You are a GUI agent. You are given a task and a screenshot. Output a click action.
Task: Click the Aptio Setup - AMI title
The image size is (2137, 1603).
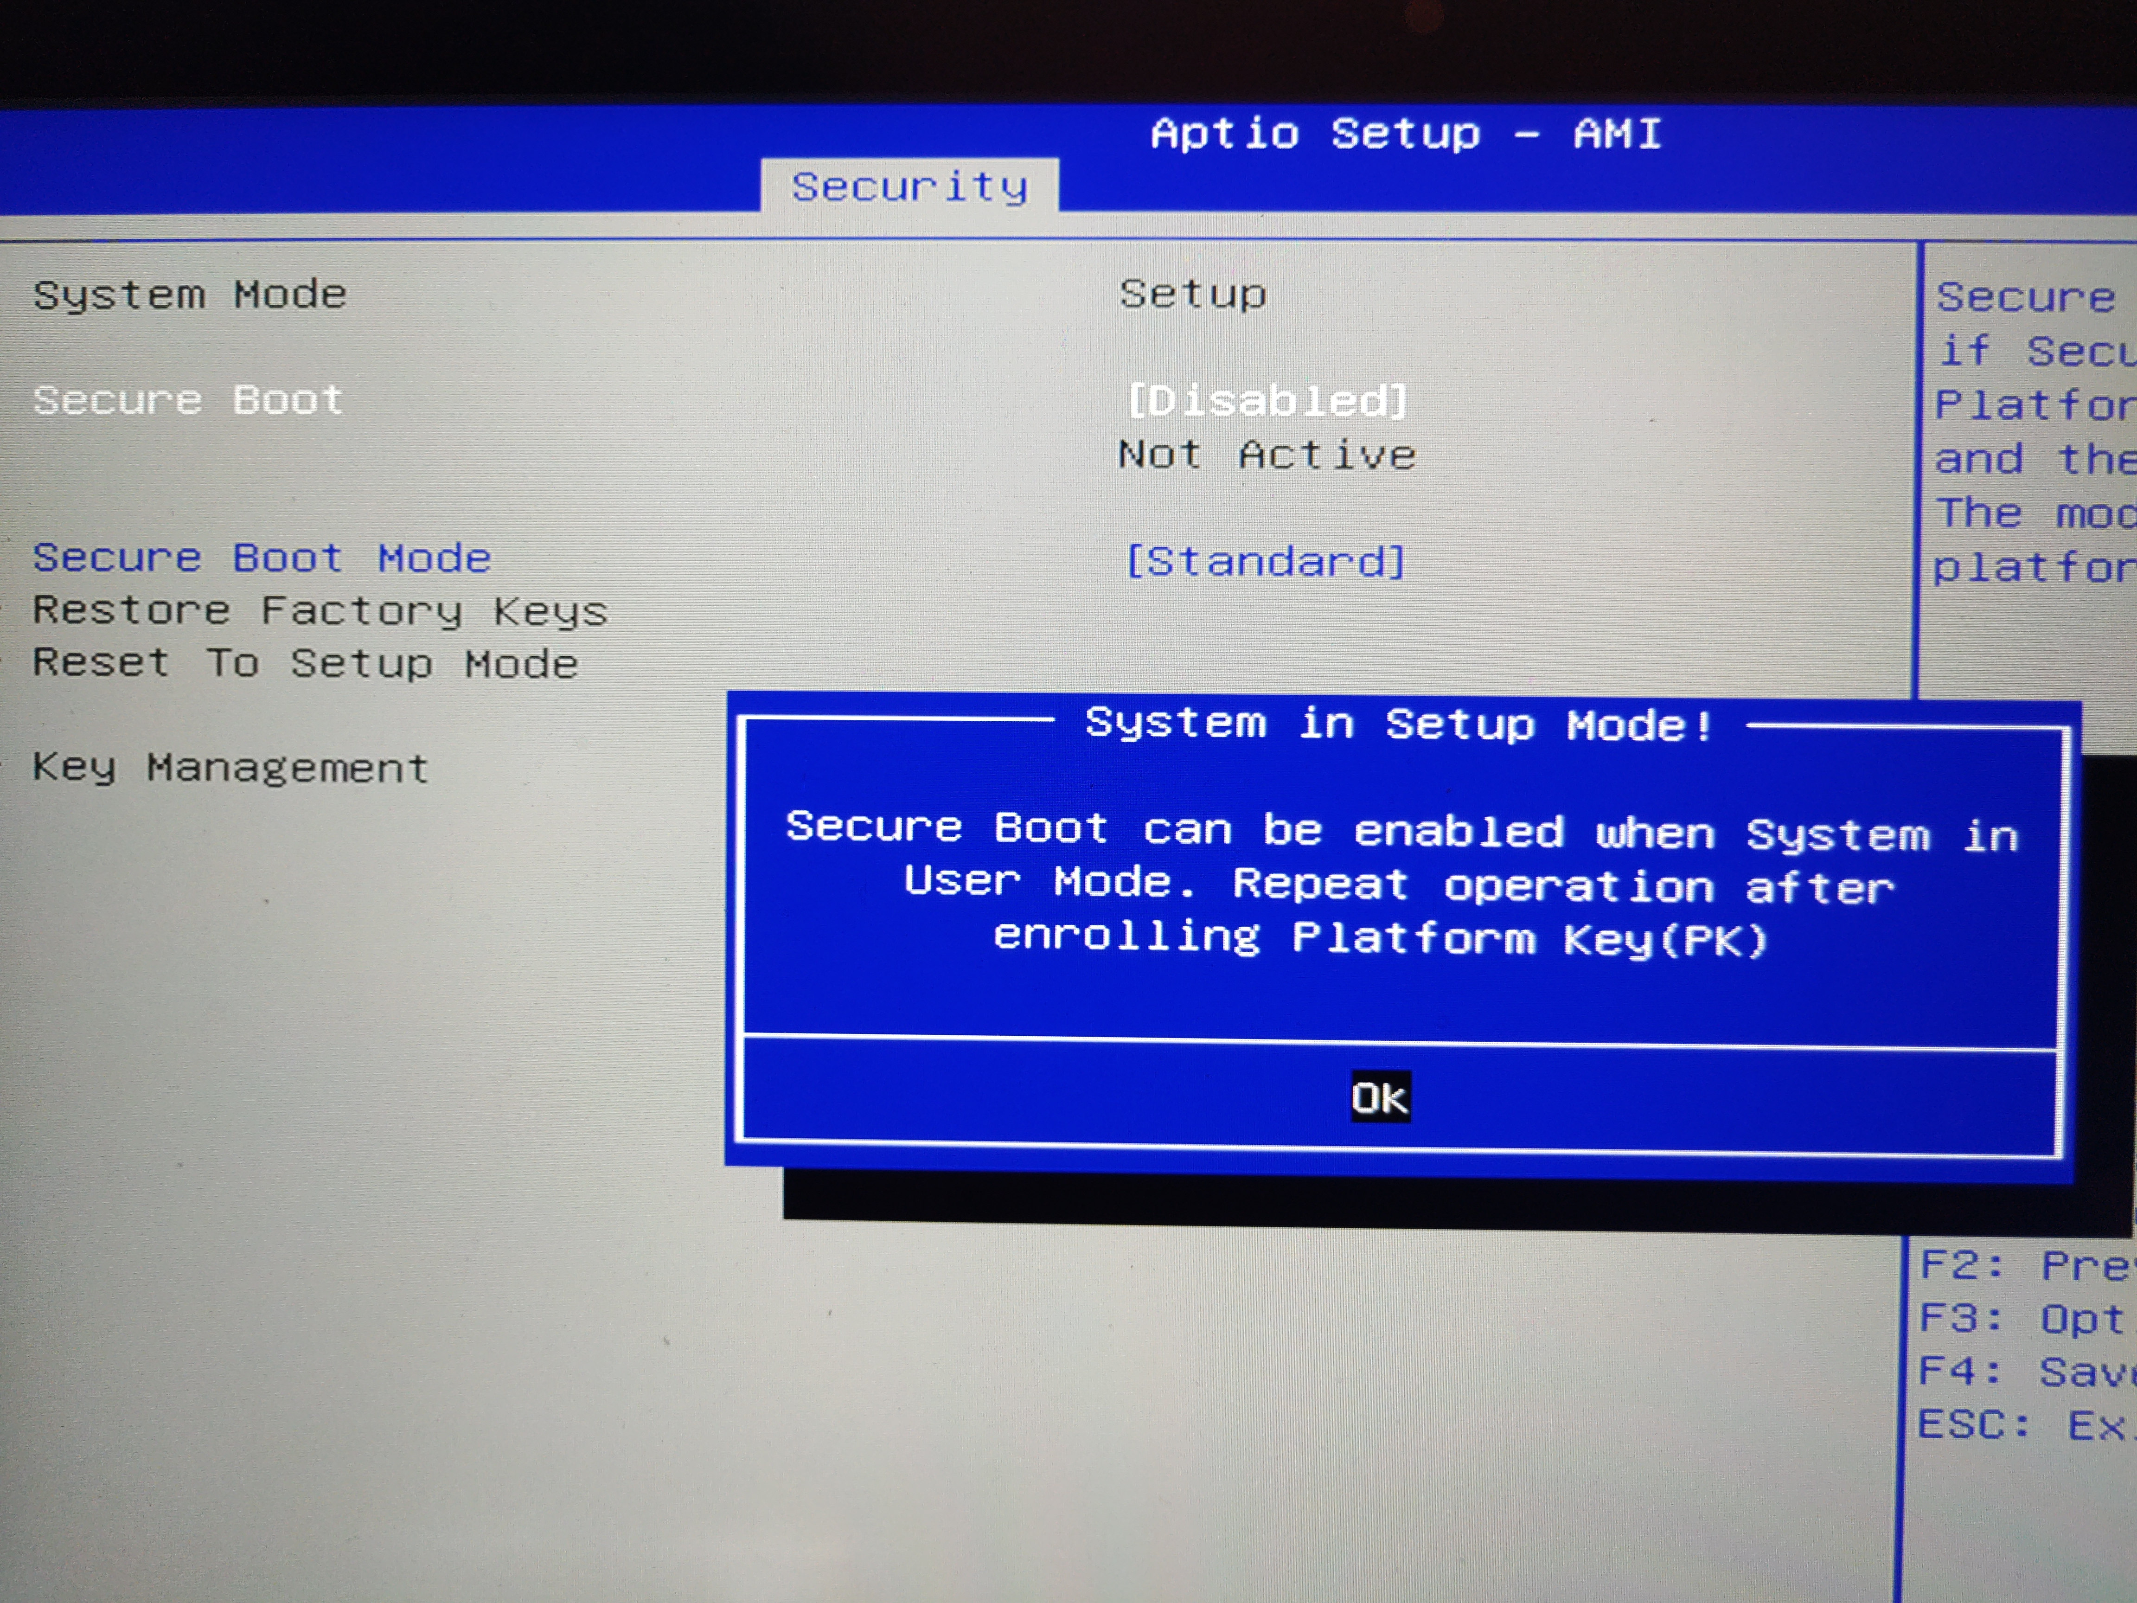pos(1405,133)
